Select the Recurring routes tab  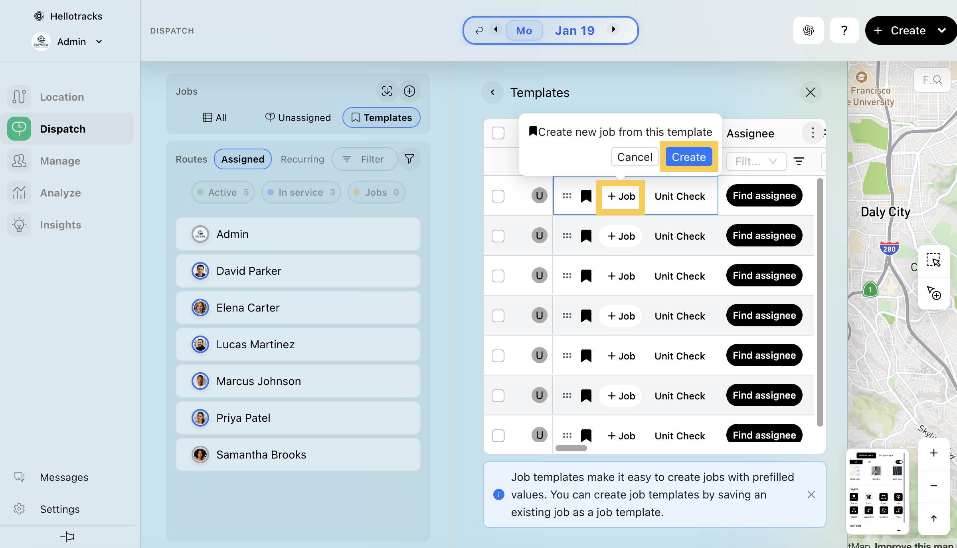(302, 159)
